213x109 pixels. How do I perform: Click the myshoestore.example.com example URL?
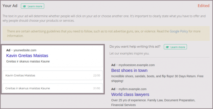coord(136,65)
